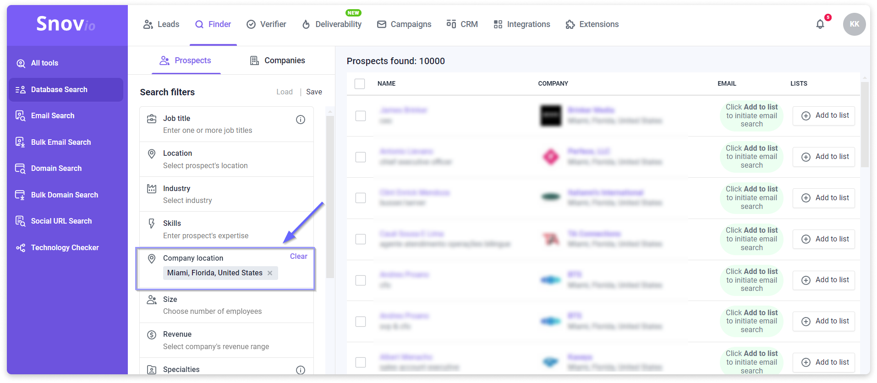Open the Job title filter field

tap(226, 125)
